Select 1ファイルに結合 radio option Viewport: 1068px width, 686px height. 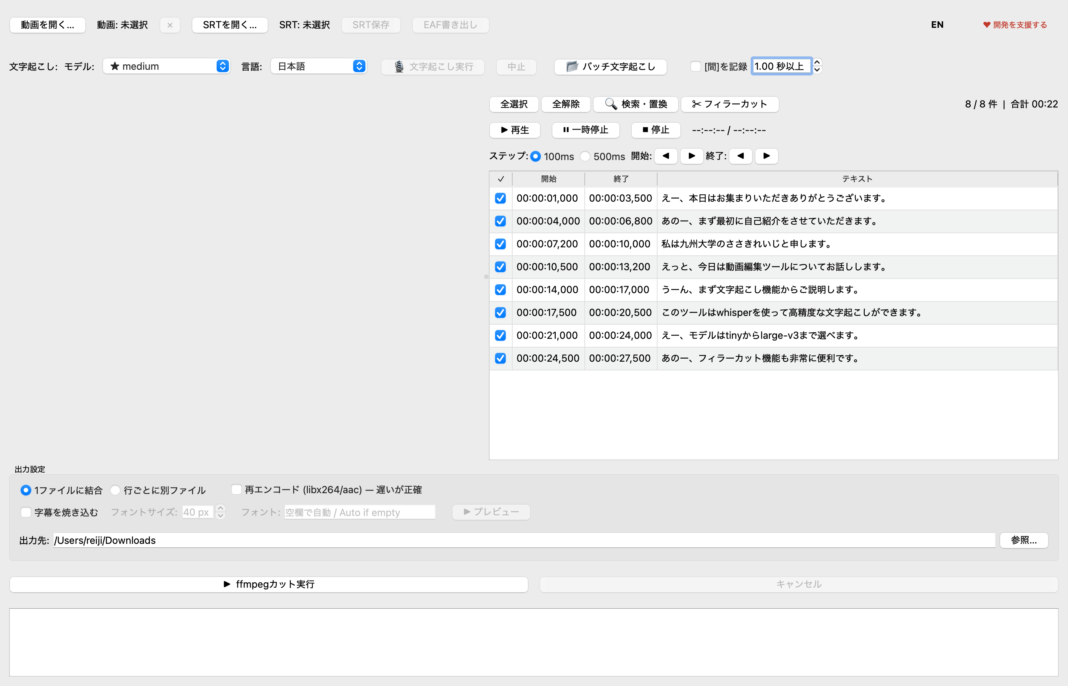click(x=26, y=490)
